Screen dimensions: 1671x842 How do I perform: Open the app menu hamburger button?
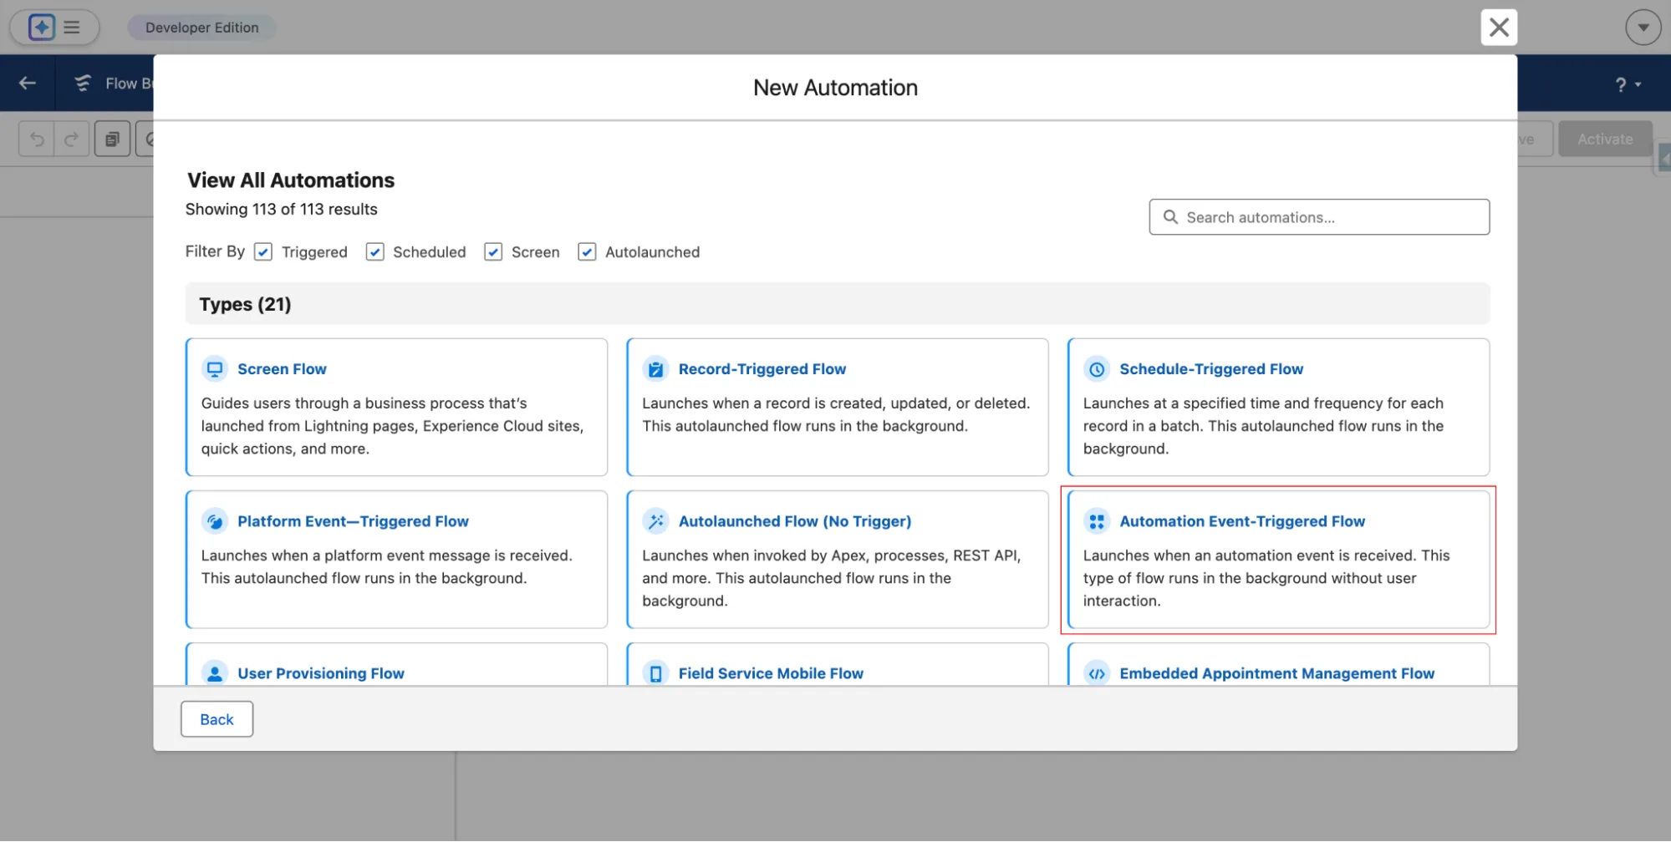tap(72, 28)
